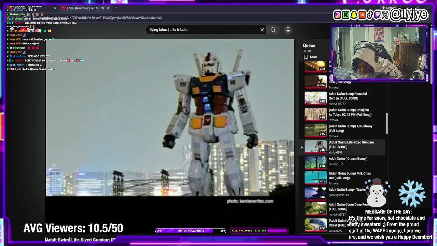Play Shinjuku-ku Tokyo 02.42 PM bump title

(350, 112)
